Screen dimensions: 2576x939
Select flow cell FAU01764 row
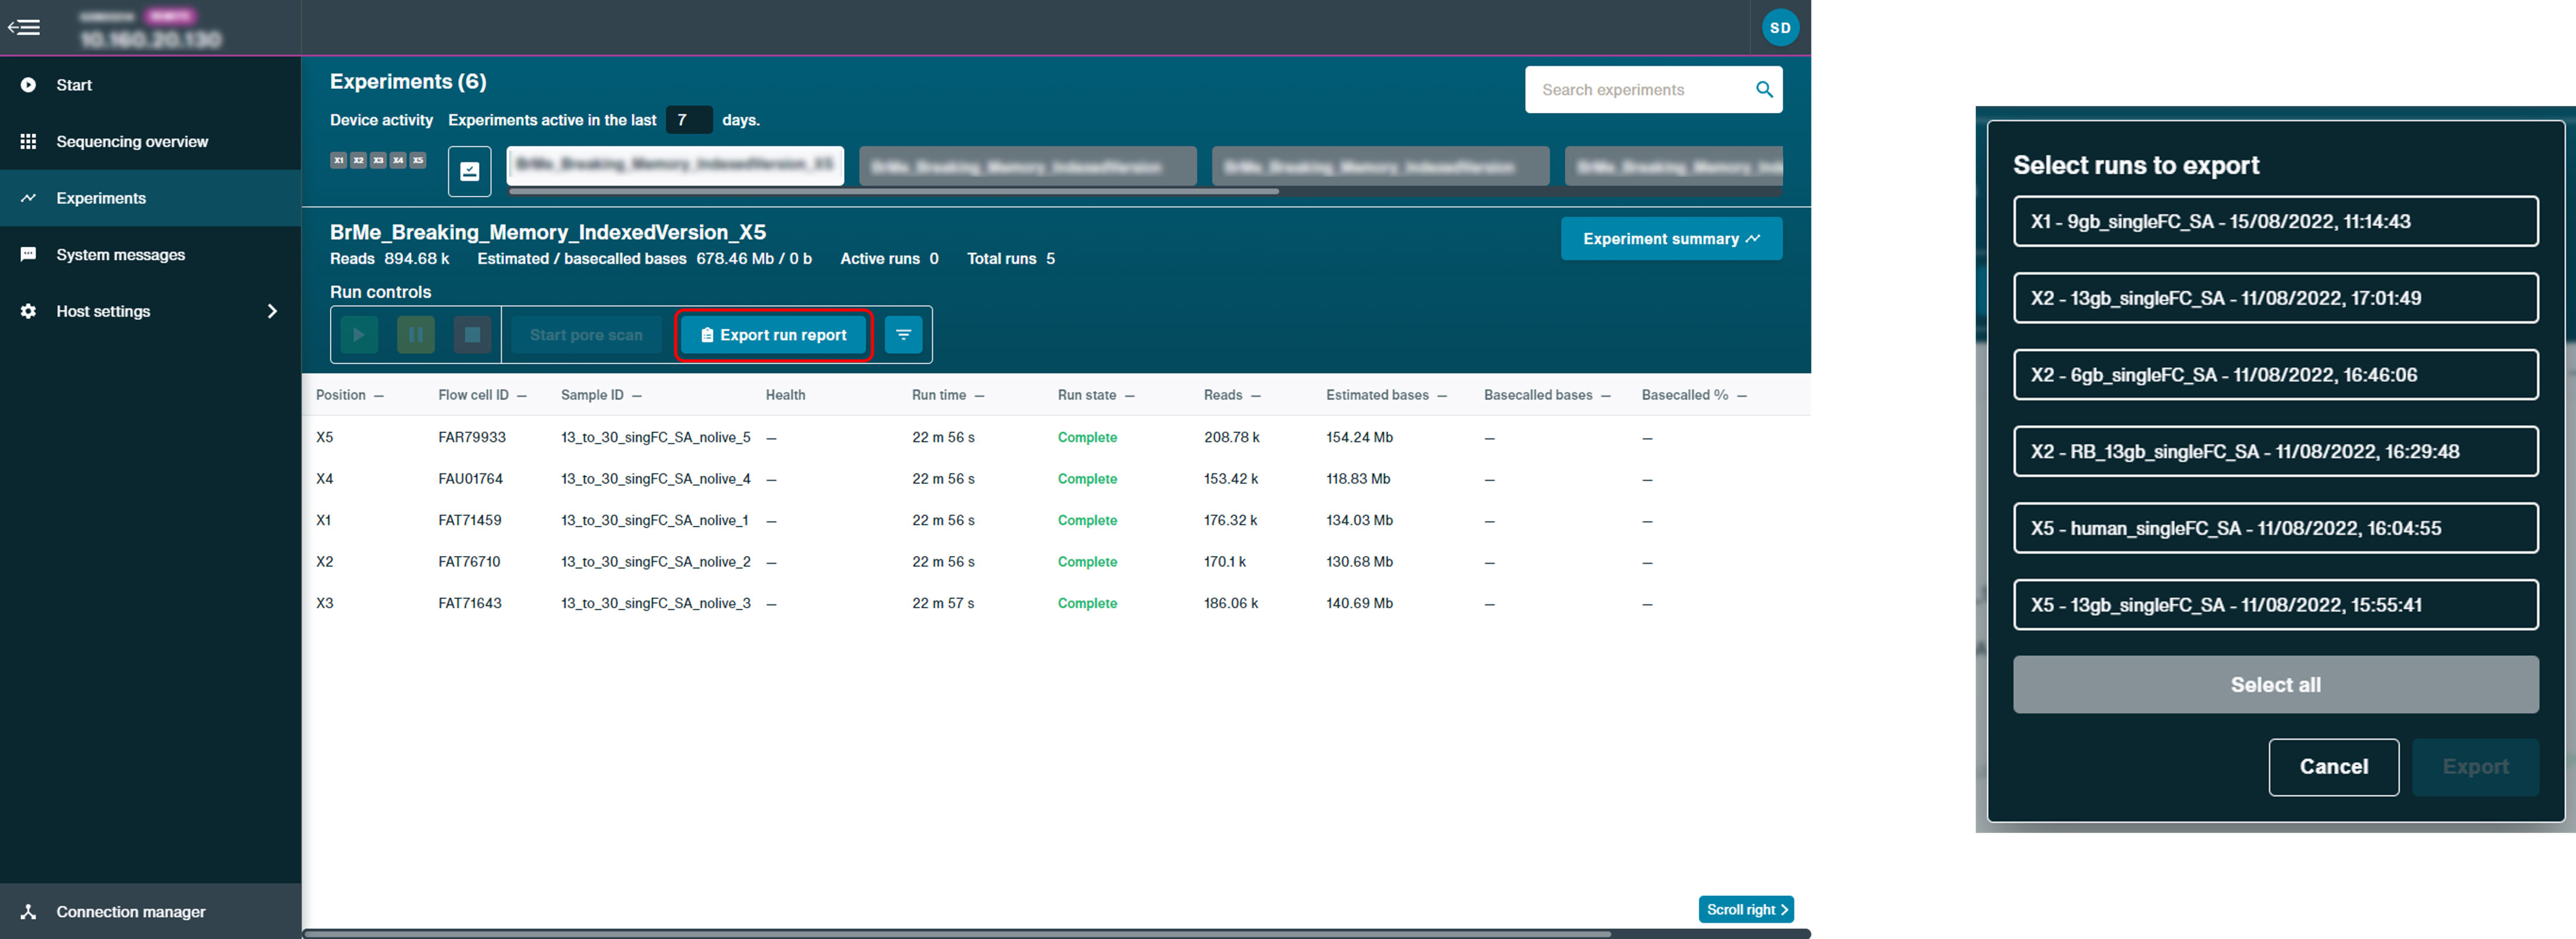click(x=1056, y=479)
